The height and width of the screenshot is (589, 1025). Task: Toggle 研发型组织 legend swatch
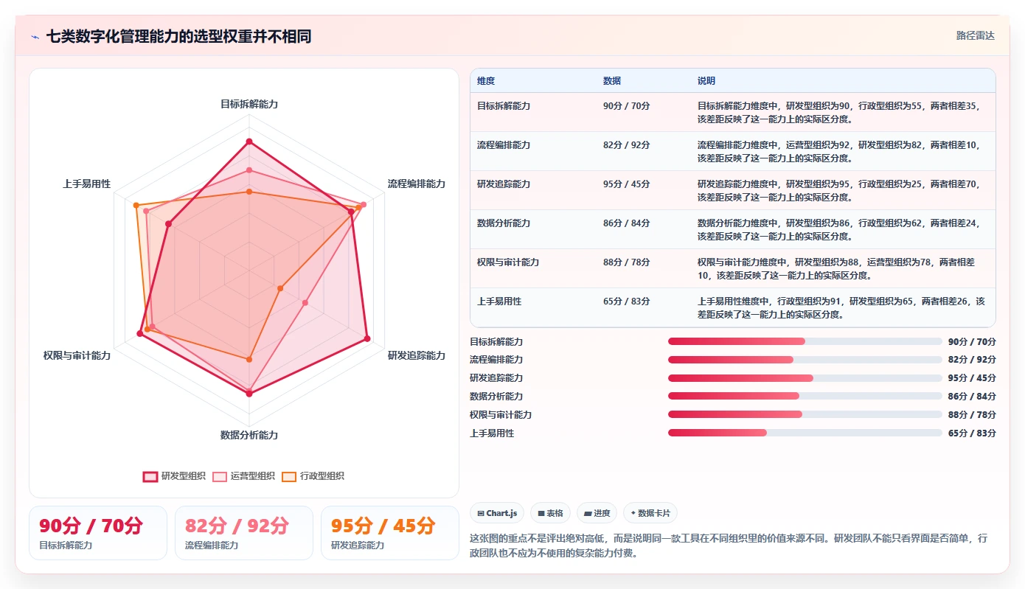click(150, 476)
